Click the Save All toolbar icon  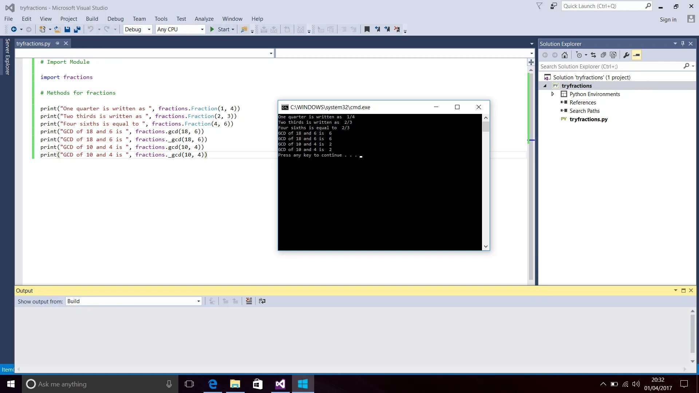coord(77,29)
